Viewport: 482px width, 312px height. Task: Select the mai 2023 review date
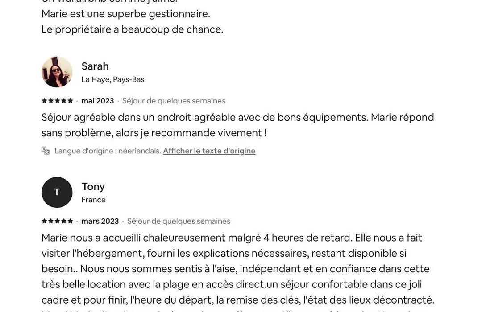97,101
